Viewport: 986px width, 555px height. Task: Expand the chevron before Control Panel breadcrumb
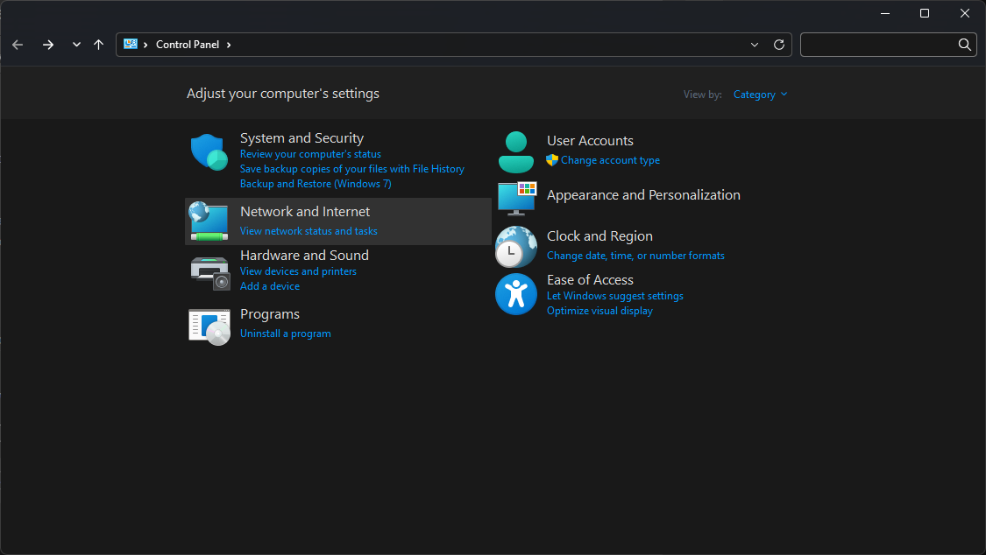pos(145,45)
